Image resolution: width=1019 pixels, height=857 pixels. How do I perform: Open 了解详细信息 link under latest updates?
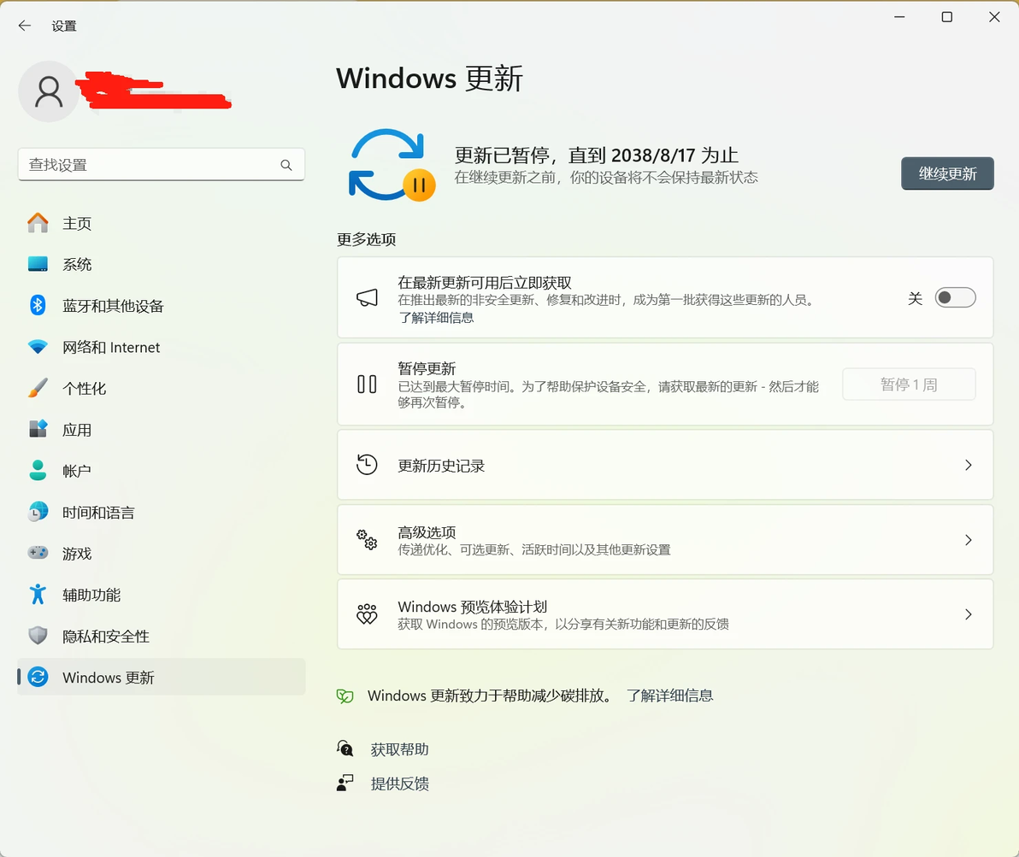pyautogui.click(x=435, y=318)
